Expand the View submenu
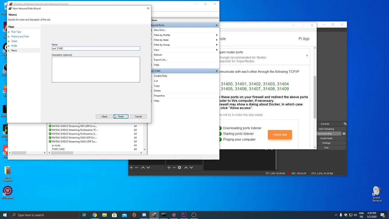Image resolution: width=389 pixels, height=219 pixels. (x=217, y=50)
